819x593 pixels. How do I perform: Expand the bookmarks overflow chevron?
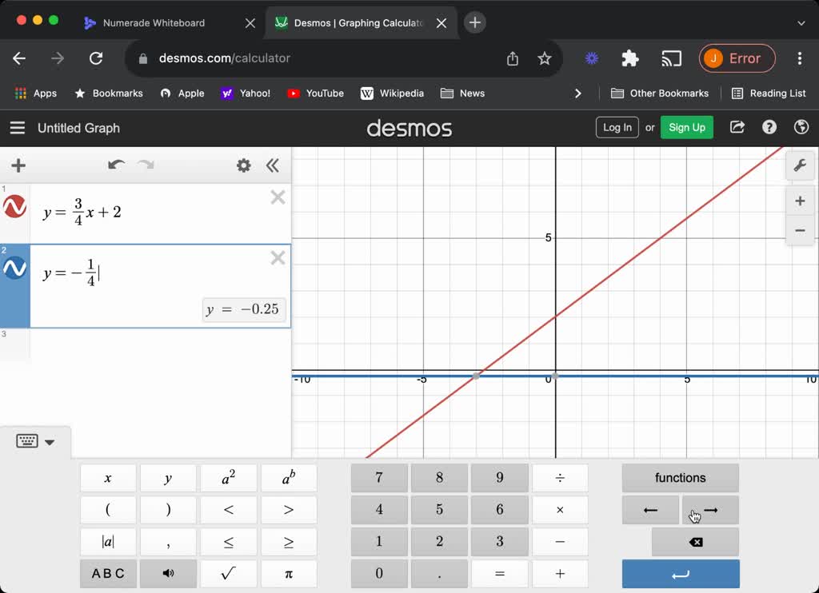pos(578,93)
